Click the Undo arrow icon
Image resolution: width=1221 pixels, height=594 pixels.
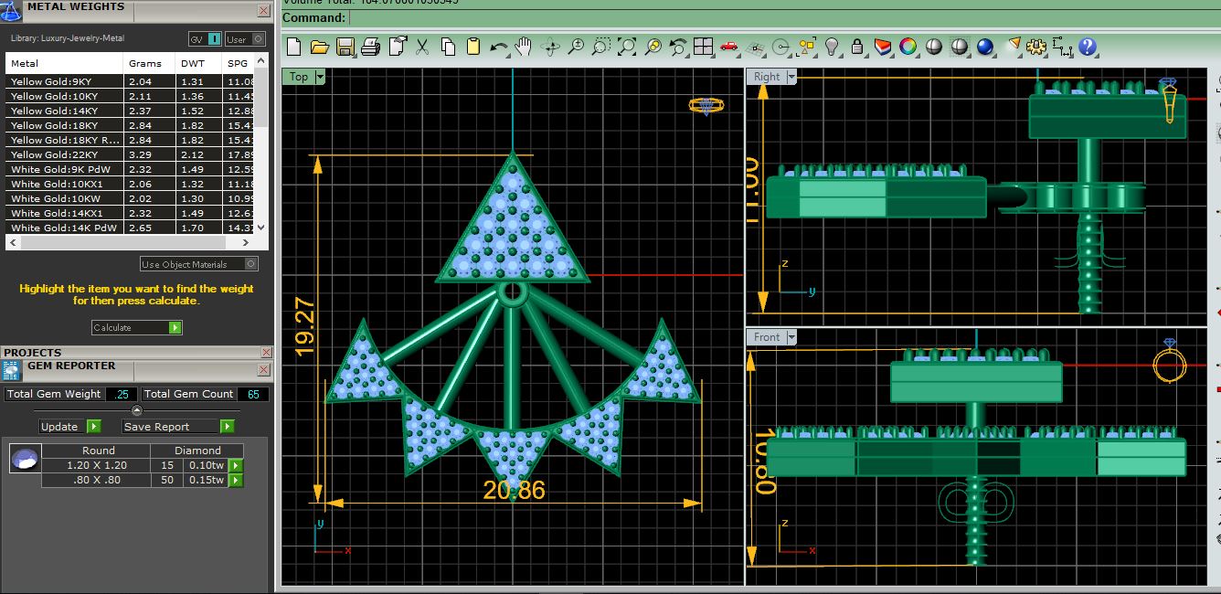(499, 47)
